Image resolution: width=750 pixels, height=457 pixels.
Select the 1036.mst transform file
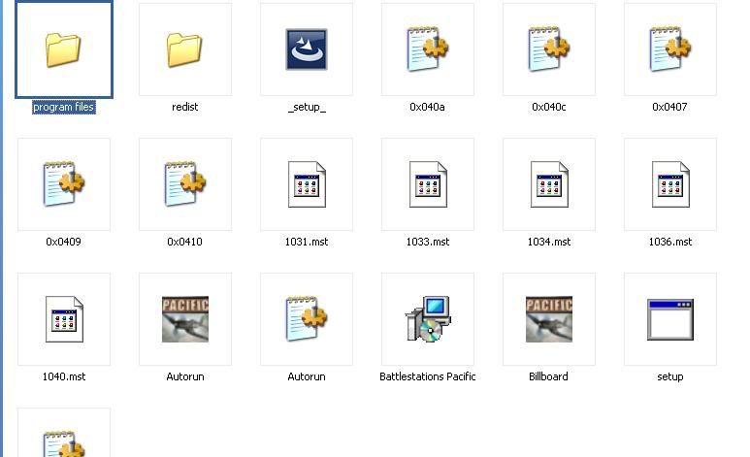point(669,184)
